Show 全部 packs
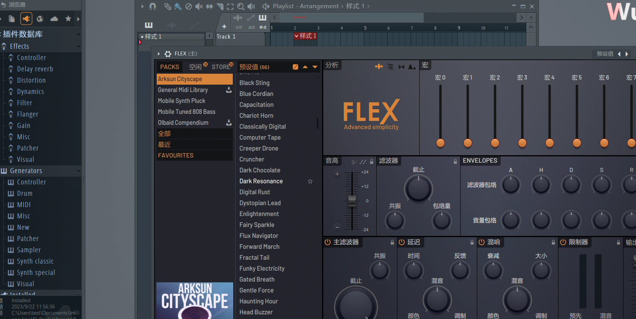Viewport: 636px width, 319px height. pyautogui.click(x=195, y=134)
